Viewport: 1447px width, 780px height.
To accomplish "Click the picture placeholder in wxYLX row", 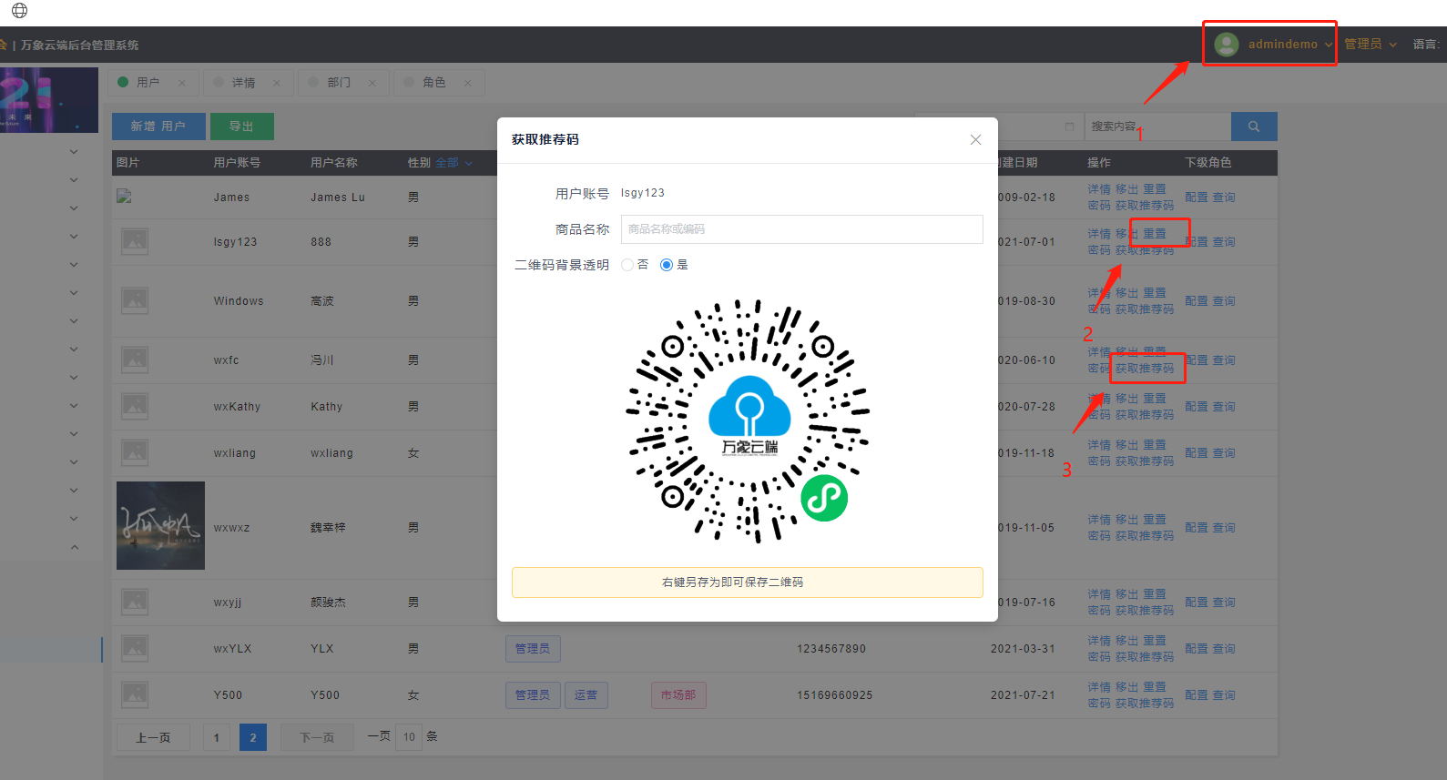I will [x=135, y=648].
